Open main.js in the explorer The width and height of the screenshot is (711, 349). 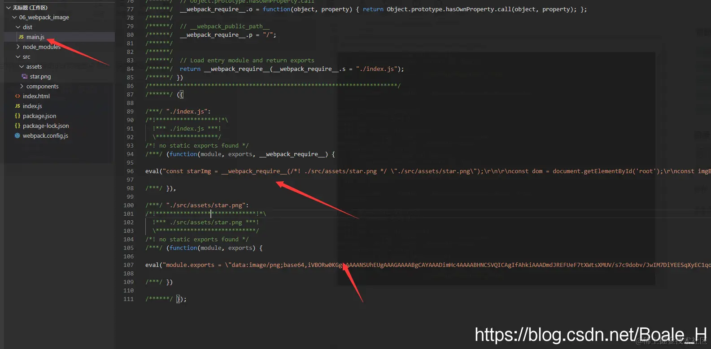35,37
